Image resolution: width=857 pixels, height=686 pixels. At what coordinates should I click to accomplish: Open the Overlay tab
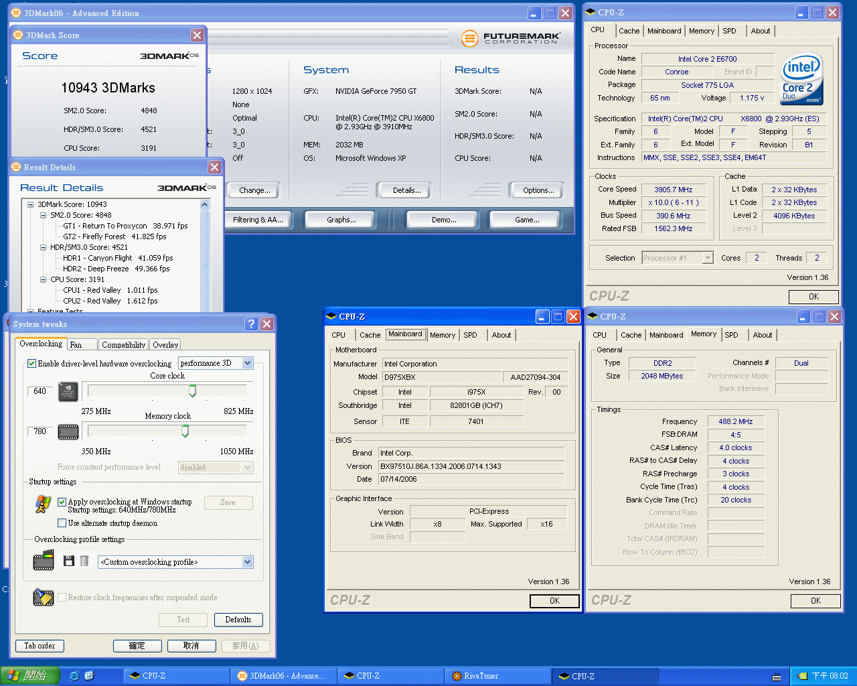[165, 345]
